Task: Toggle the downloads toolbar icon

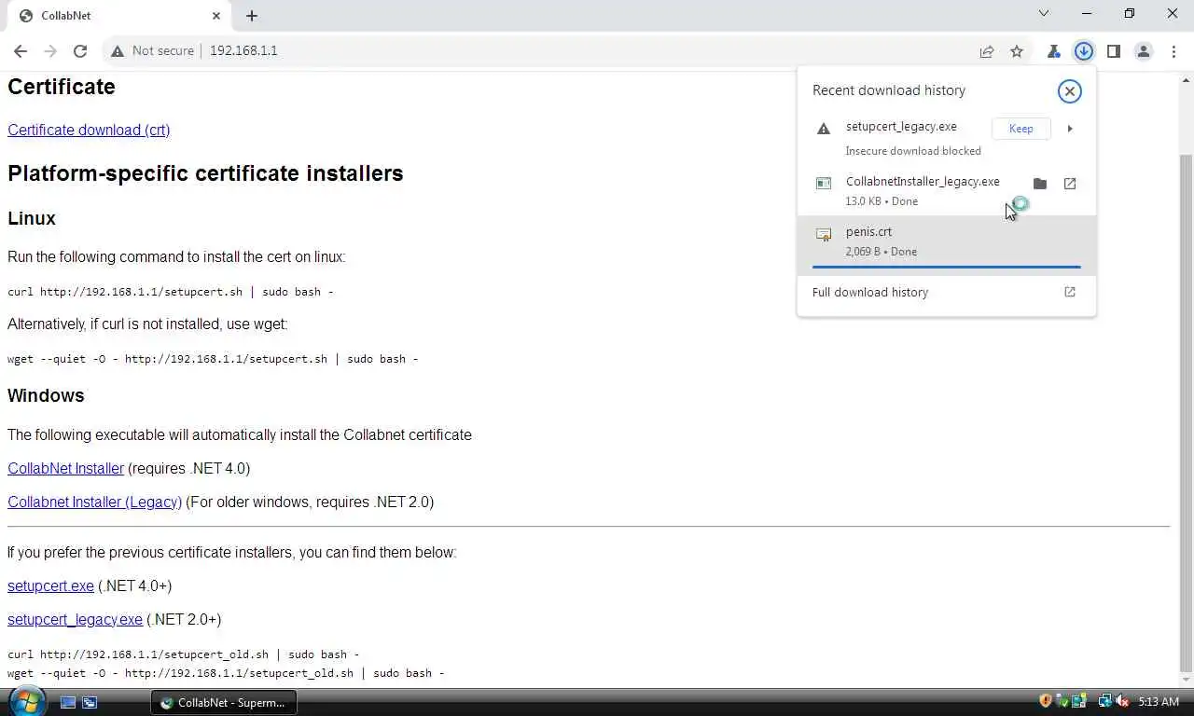Action: point(1084,51)
